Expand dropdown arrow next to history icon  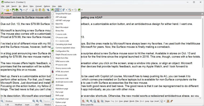click(164, 101)
